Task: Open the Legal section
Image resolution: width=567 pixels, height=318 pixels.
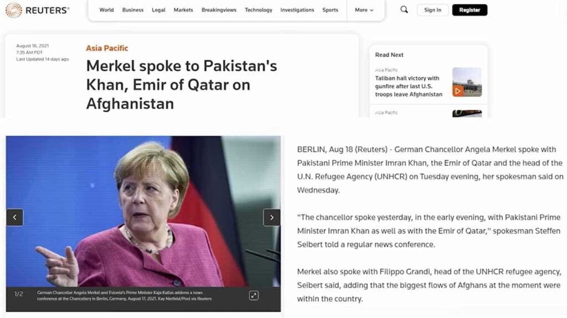Action: (158, 10)
